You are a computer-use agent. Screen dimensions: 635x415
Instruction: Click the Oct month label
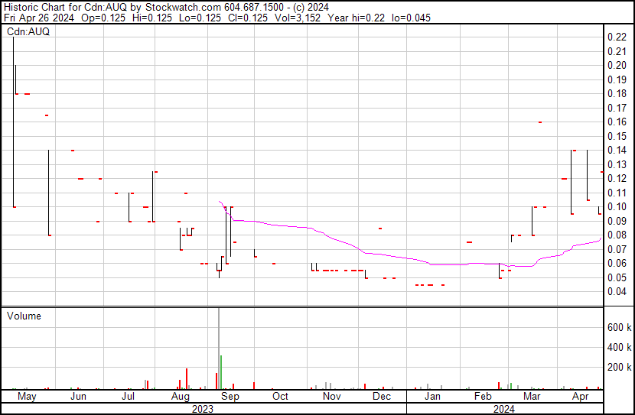280,397
